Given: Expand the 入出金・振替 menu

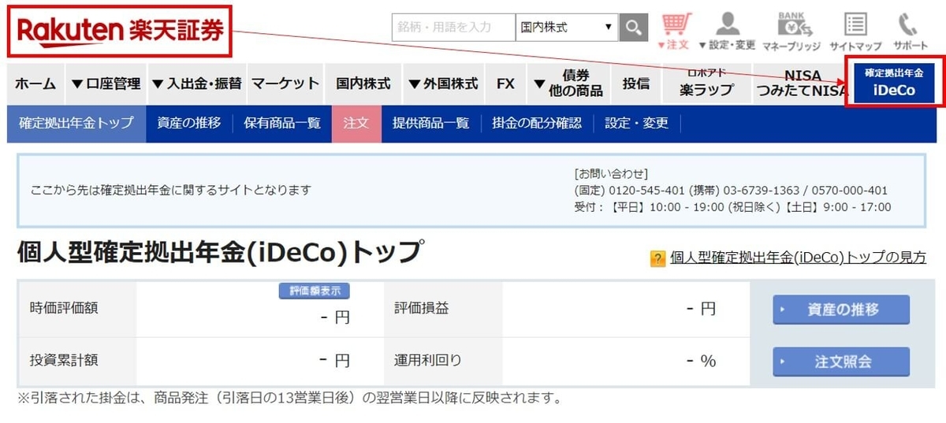Looking at the screenshot, I should pos(197,83).
